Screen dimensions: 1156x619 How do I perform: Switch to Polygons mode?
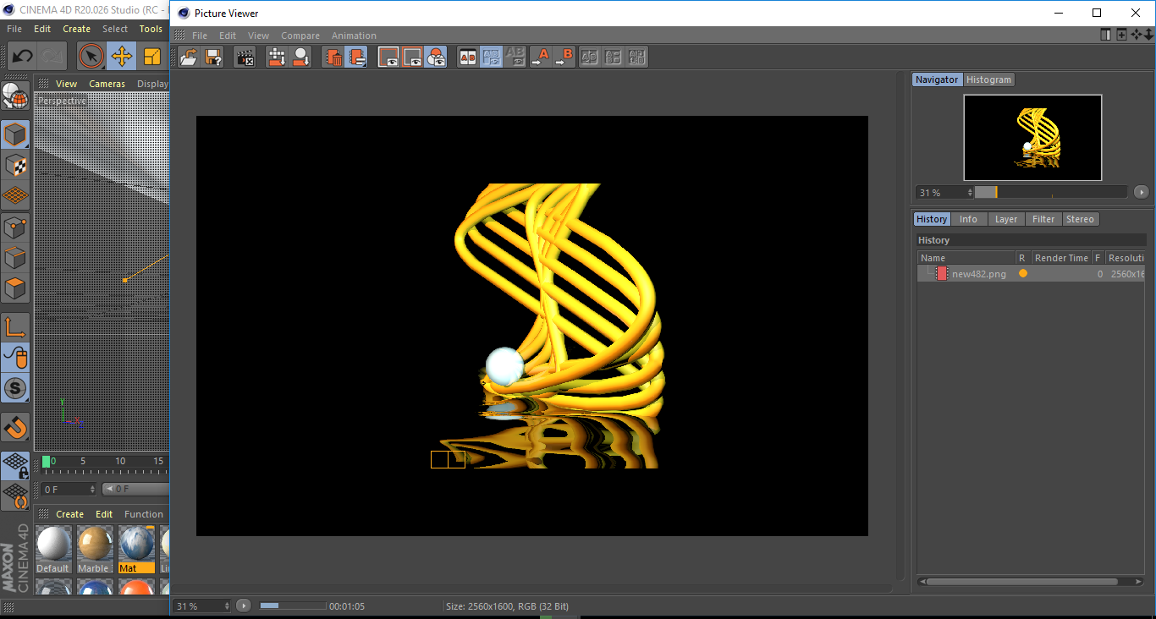(x=14, y=288)
